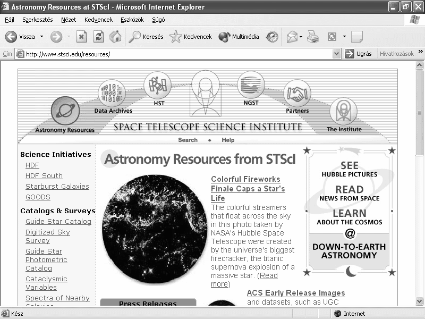Open the Kedvencek favorites star button
Screen dimensions: 425x319
pos(191,37)
